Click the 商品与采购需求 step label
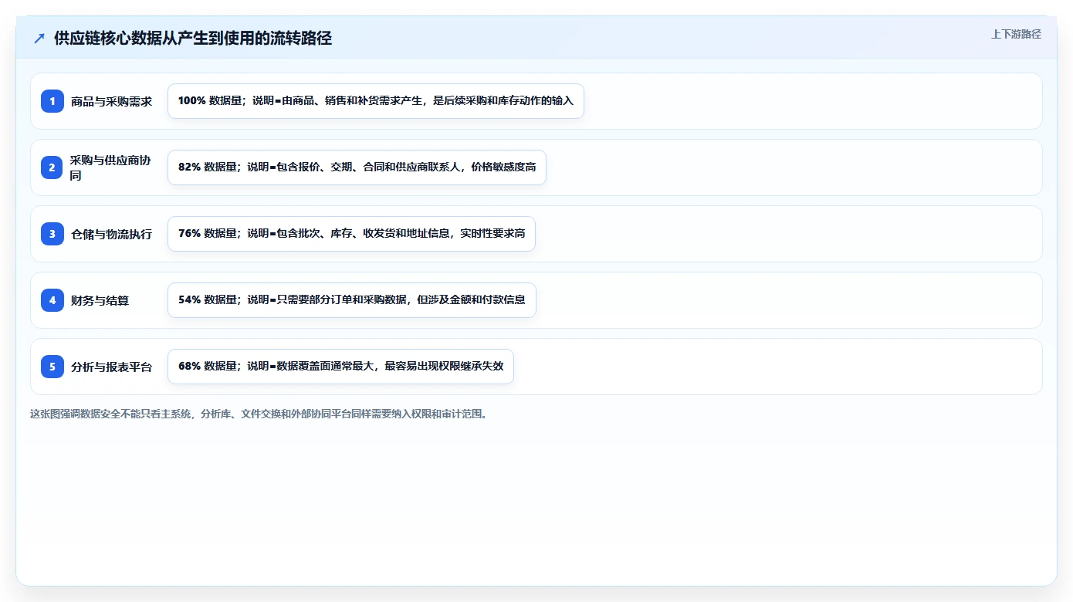The image size is (1073, 602). click(x=111, y=101)
